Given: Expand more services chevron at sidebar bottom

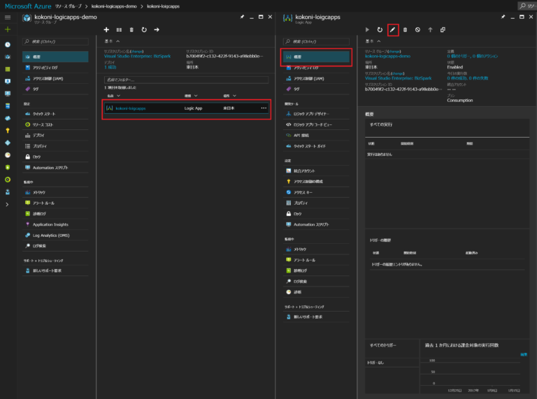Looking at the screenshot, I should [7, 205].
